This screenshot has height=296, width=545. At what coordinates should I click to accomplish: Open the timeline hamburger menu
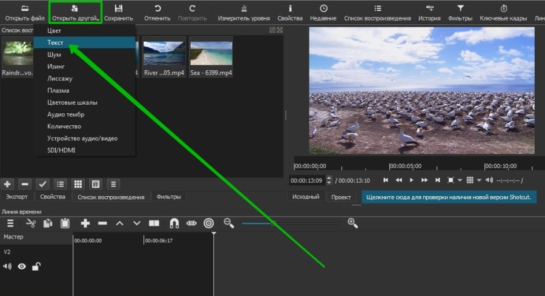tap(10, 223)
